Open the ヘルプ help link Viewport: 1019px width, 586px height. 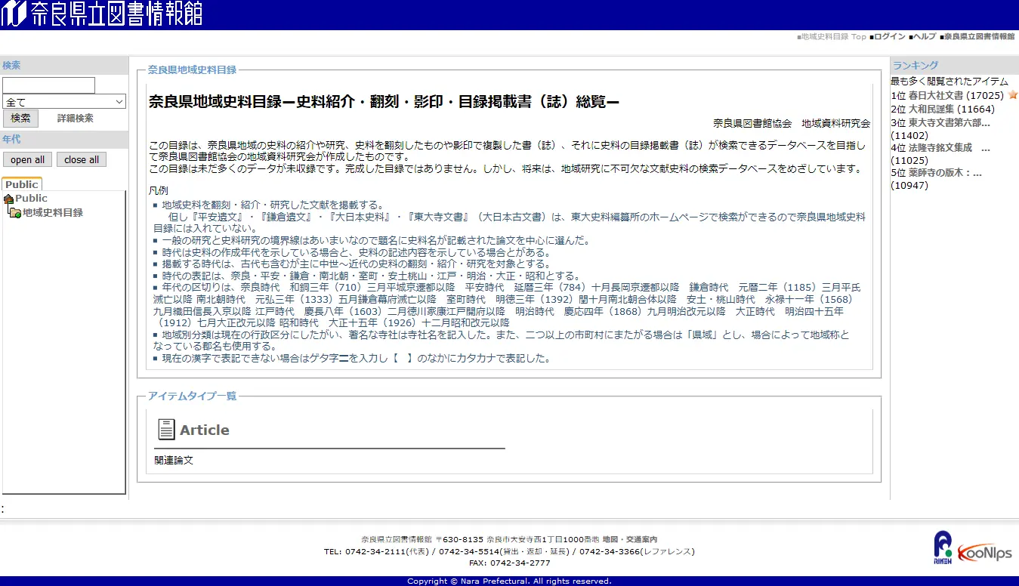pos(923,36)
